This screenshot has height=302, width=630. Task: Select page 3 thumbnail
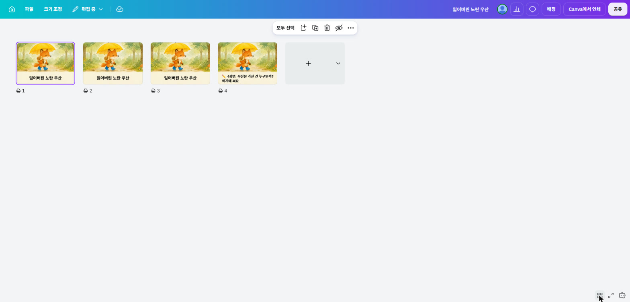point(180,64)
